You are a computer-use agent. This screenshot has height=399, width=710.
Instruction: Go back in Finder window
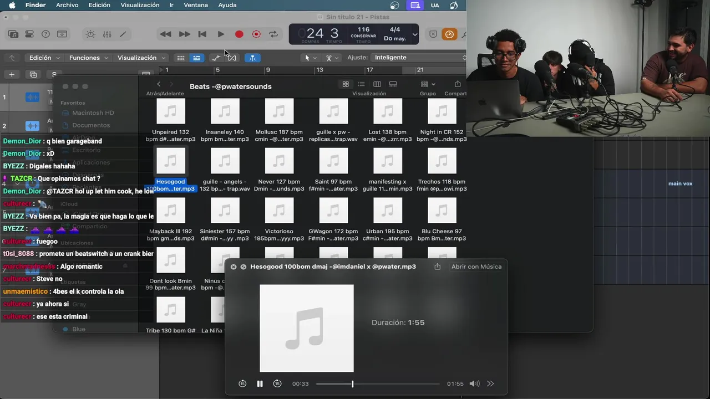point(159,84)
